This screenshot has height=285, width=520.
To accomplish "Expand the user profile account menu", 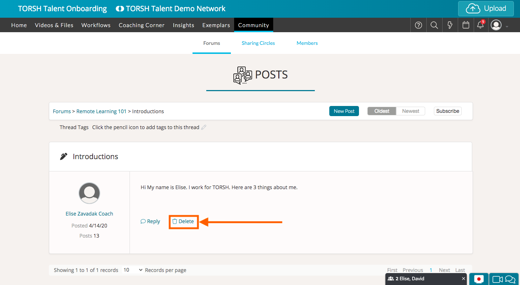I will tap(499, 25).
